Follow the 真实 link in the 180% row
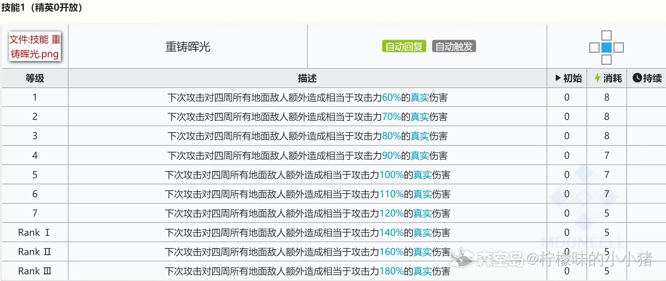666x281 pixels. click(422, 271)
